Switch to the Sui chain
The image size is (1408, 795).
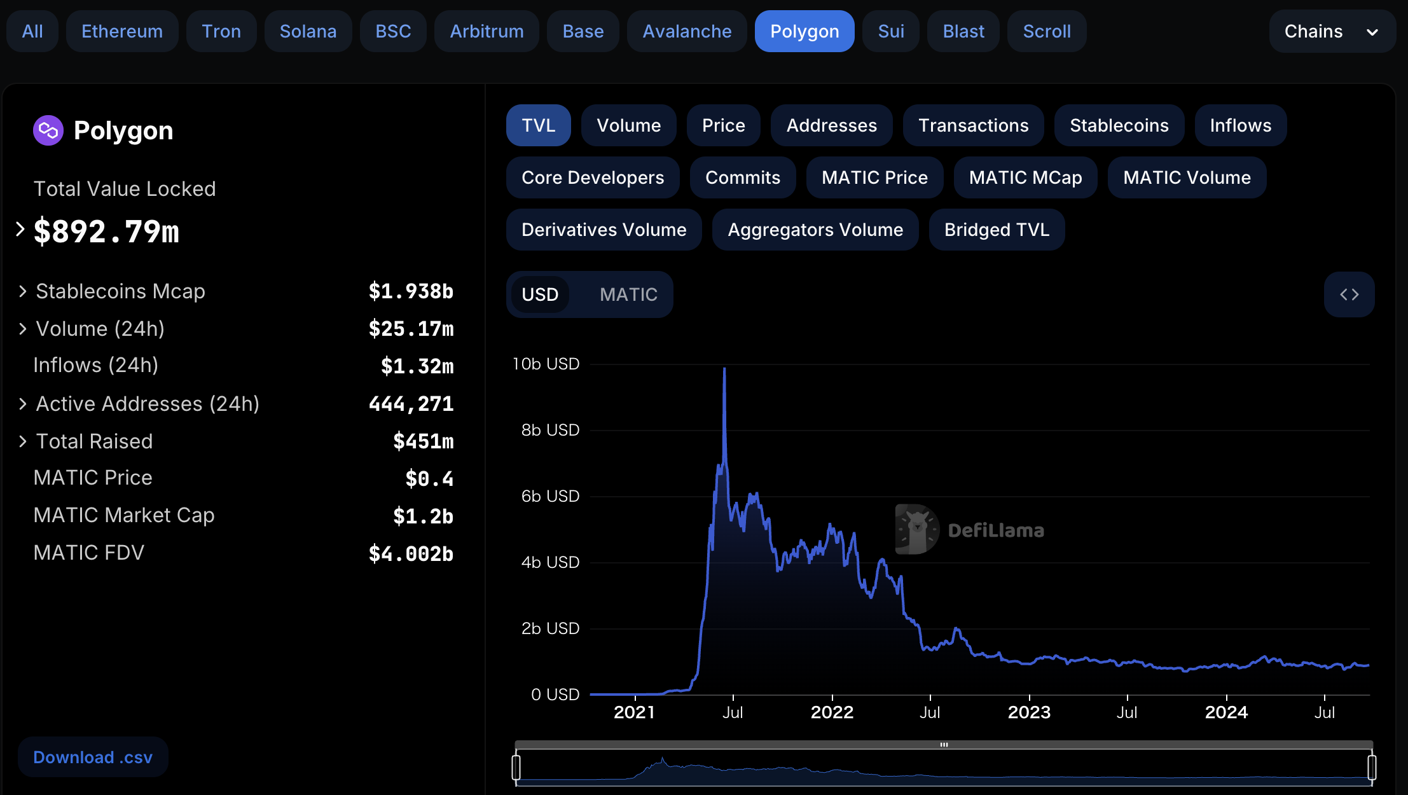pos(891,31)
